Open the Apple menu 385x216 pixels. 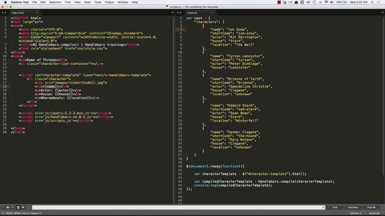coord(5,2)
